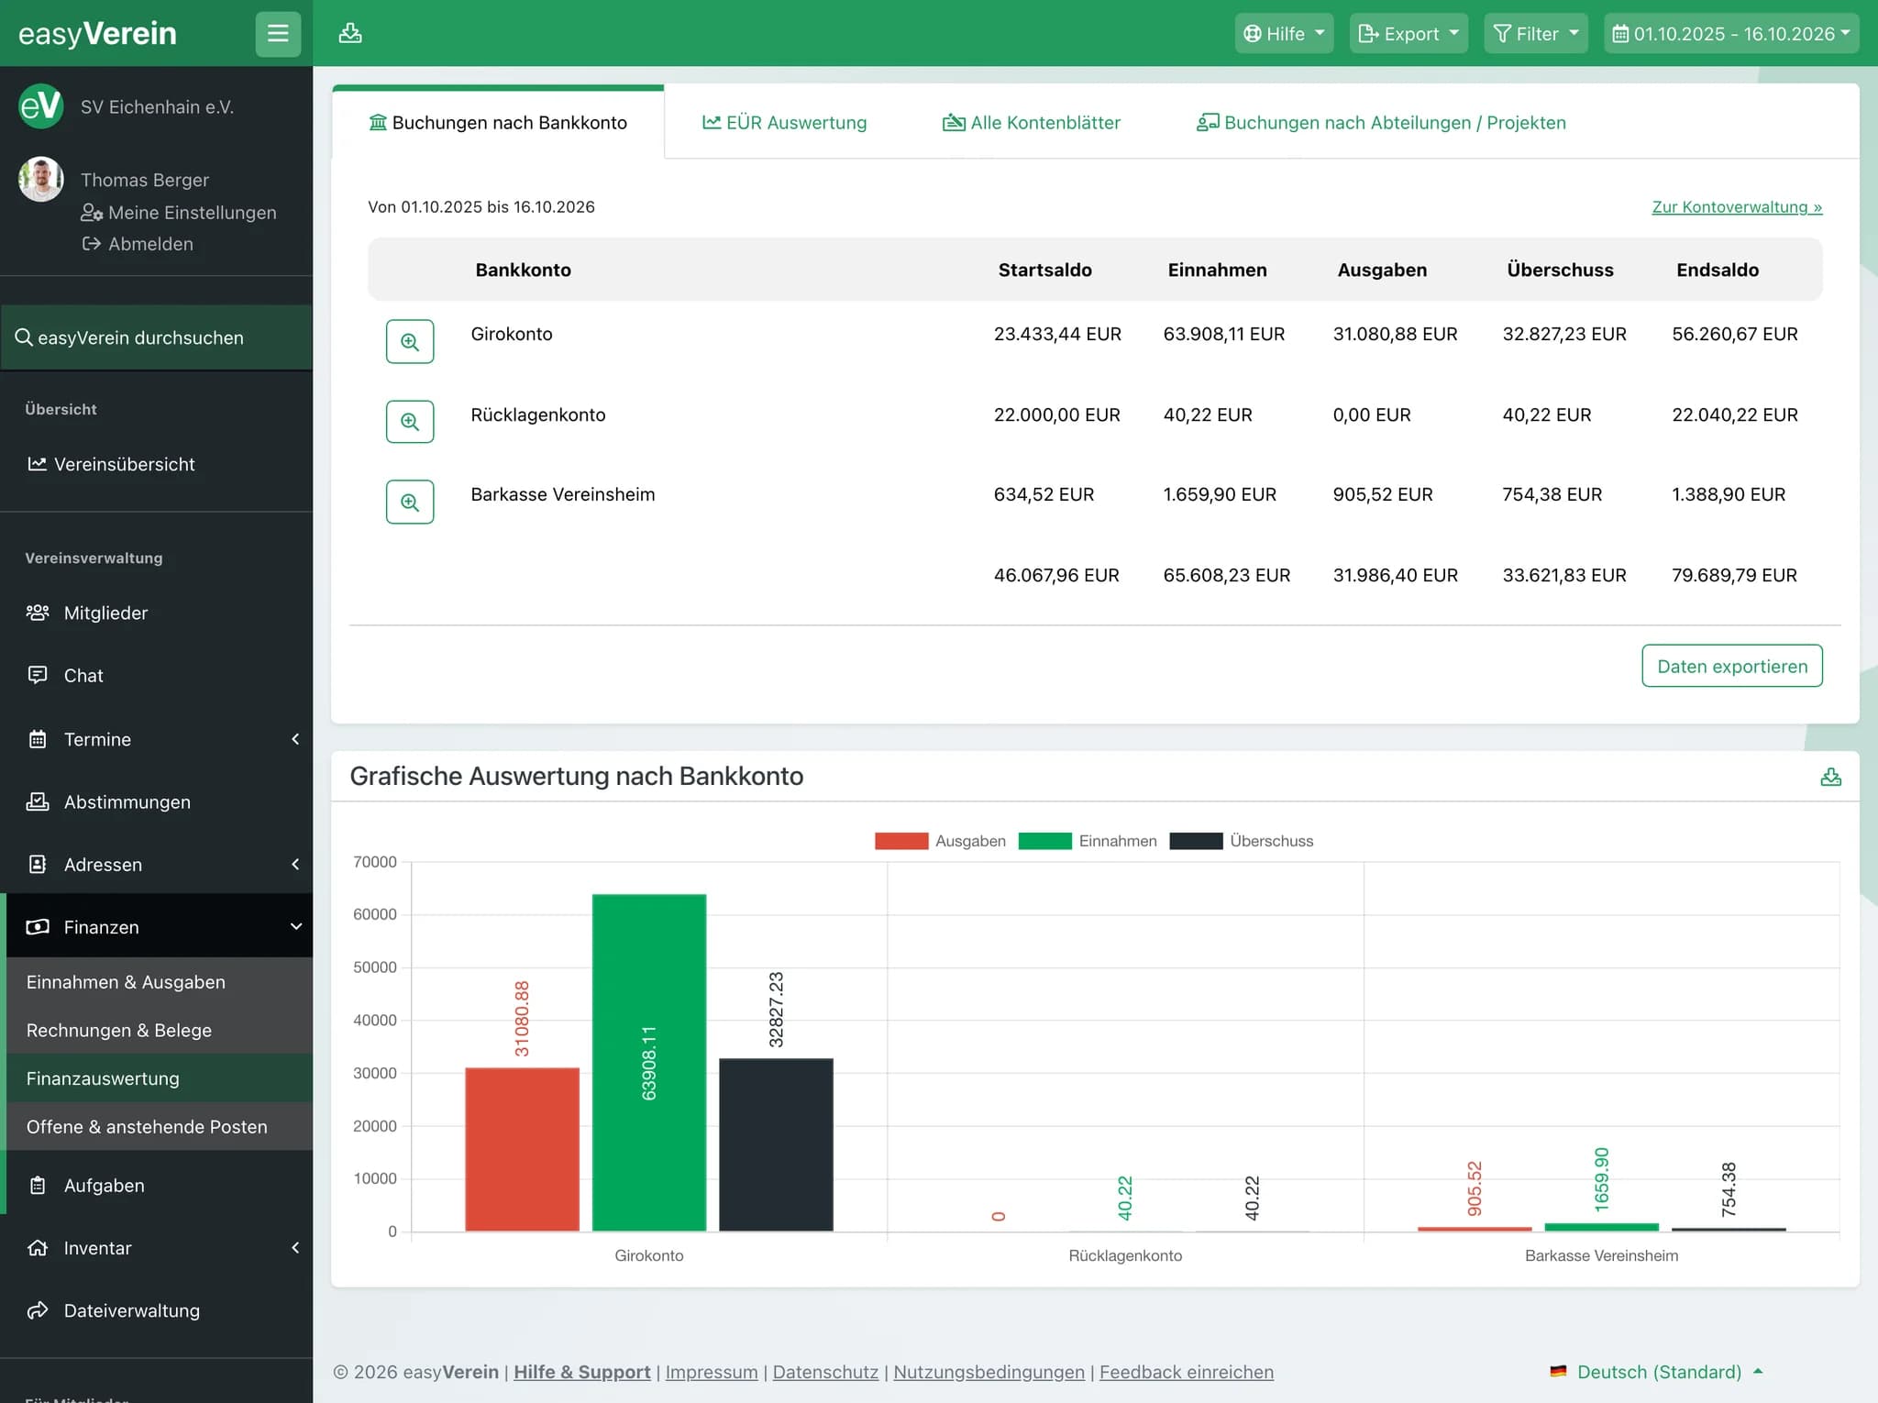Open Girokonto details magnifier icon
This screenshot has width=1878, height=1403.
point(410,342)
